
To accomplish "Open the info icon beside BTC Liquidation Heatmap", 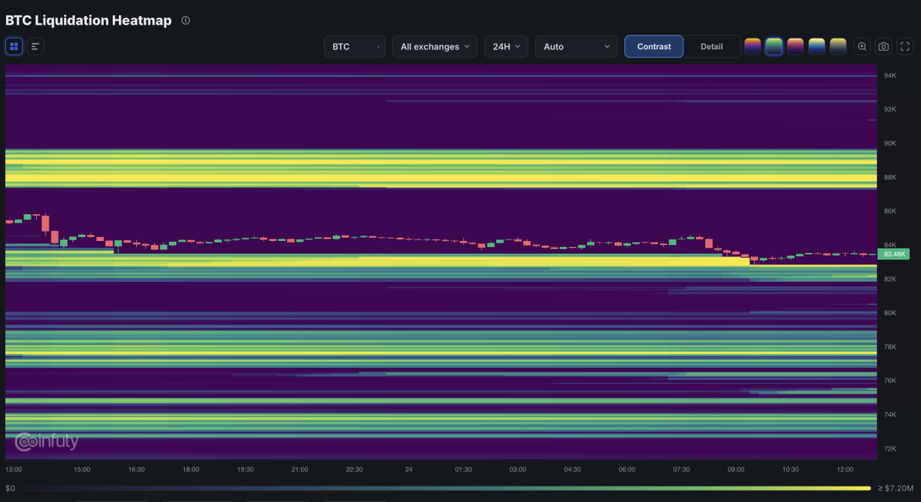I will [x=186, y=21].
